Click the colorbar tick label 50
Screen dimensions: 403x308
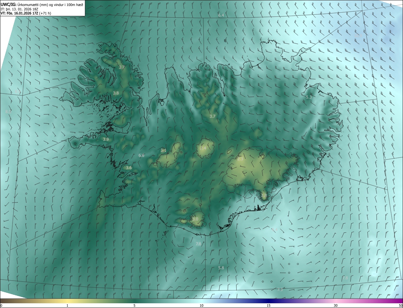[x=400, y=305]
